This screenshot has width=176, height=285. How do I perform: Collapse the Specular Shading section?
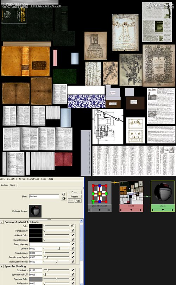coord(2,266)
